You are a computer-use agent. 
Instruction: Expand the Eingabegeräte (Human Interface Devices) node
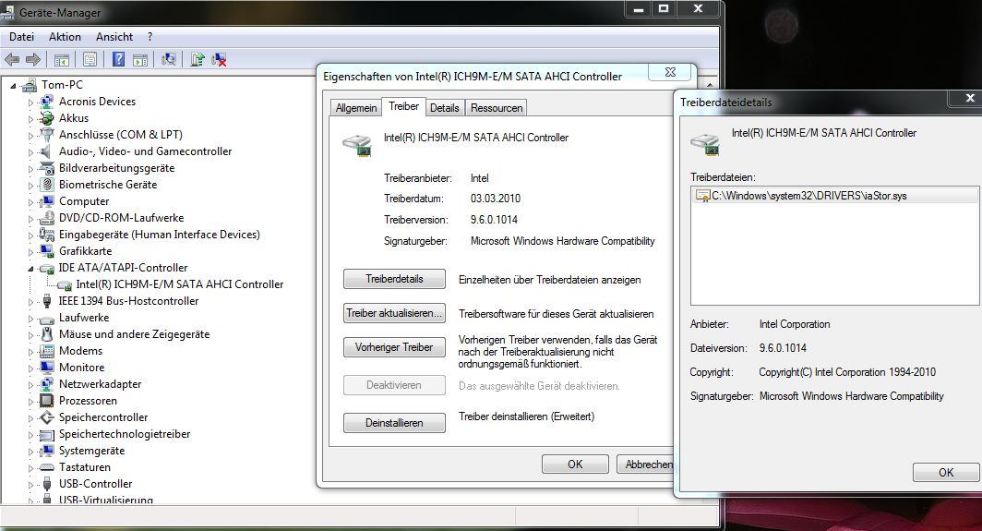(x=30, y=235)
